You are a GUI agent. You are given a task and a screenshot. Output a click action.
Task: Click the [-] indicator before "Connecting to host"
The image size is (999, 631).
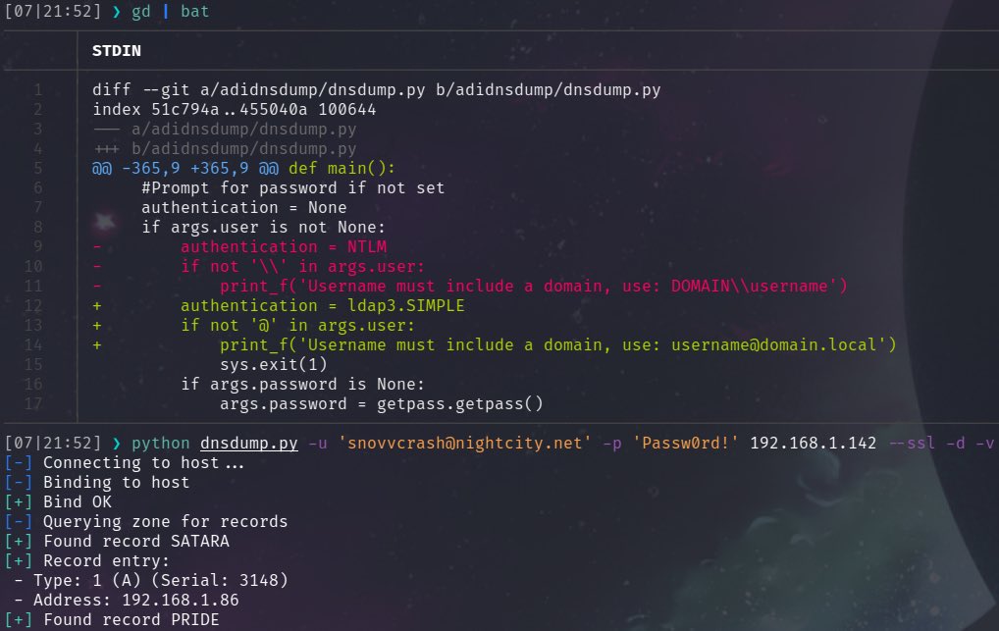[x=18, y=462]
